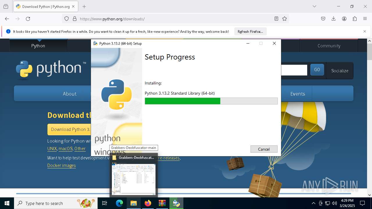Close the Python Setup dialog

coord(274,43)
